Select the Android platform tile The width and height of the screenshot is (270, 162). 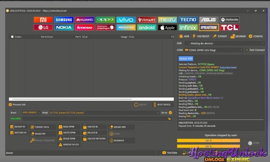point(147,28)
